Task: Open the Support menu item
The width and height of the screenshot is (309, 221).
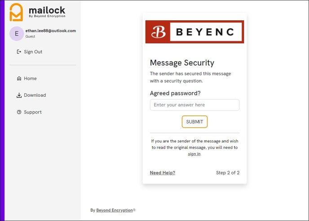Action: (x=29, y=112)
